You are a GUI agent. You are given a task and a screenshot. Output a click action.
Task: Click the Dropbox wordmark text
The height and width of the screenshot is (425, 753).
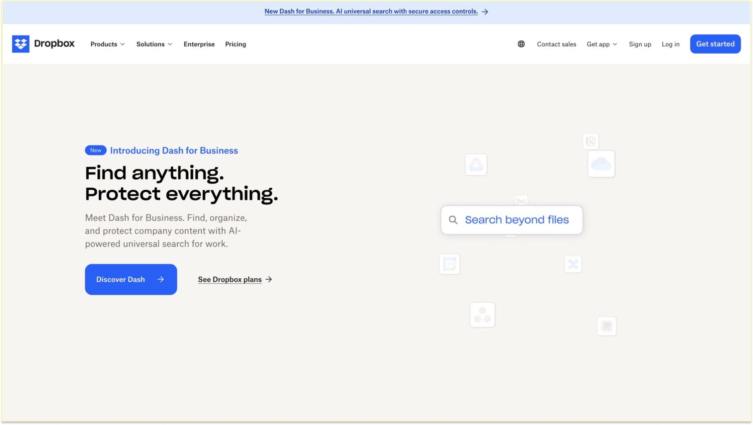pos(54,43)
